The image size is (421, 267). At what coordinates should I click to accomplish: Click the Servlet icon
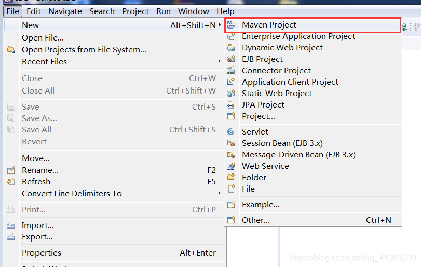(231, 131)
